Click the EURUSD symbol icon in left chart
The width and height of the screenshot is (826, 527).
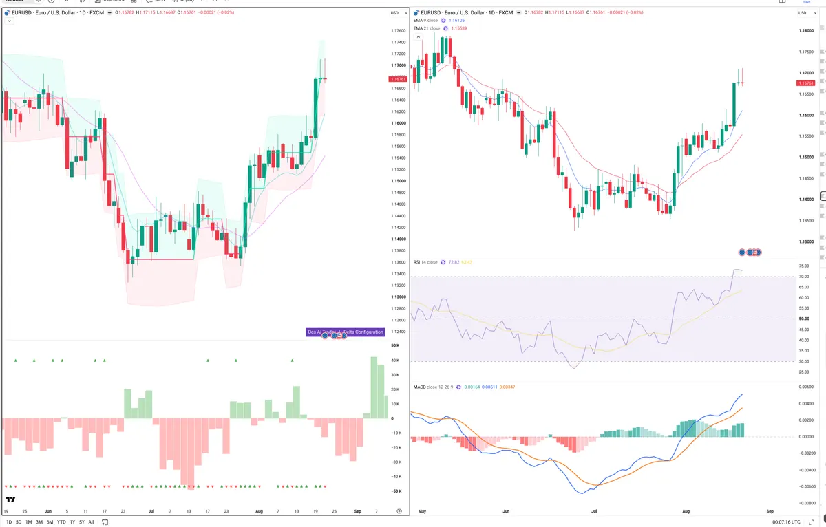click(6, 12)
